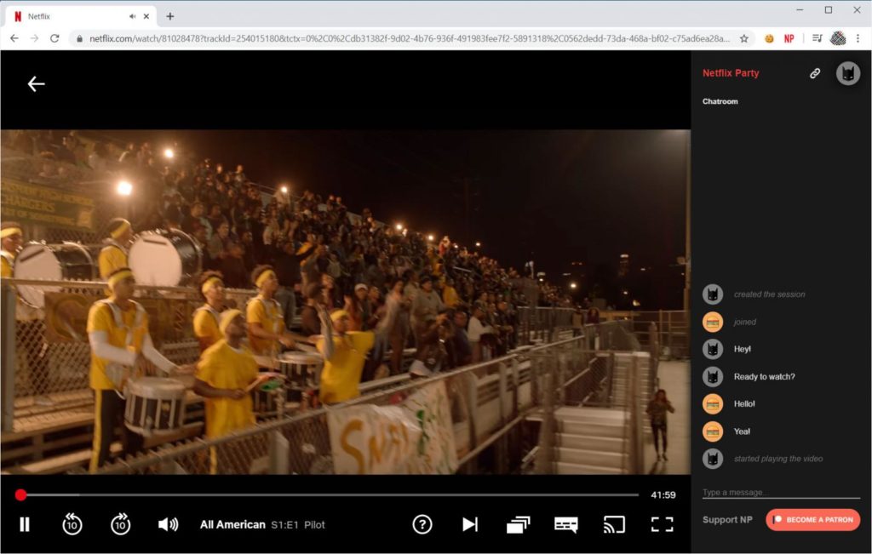Viewport: 872px width, 554px height.
Task: Reload the Netflix page
Action: coord(54,38)
